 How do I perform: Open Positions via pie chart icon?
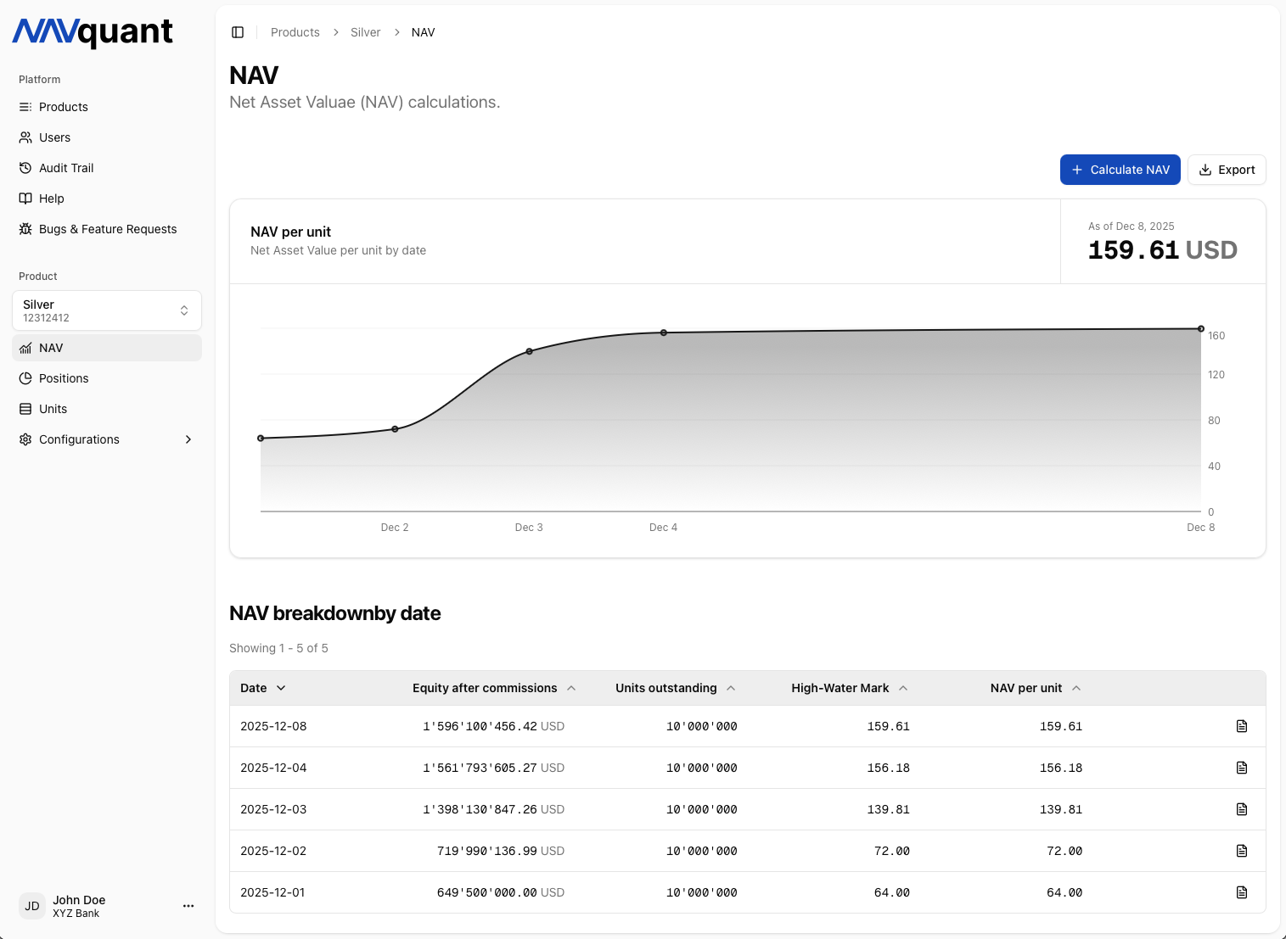(x=25, y=378)
